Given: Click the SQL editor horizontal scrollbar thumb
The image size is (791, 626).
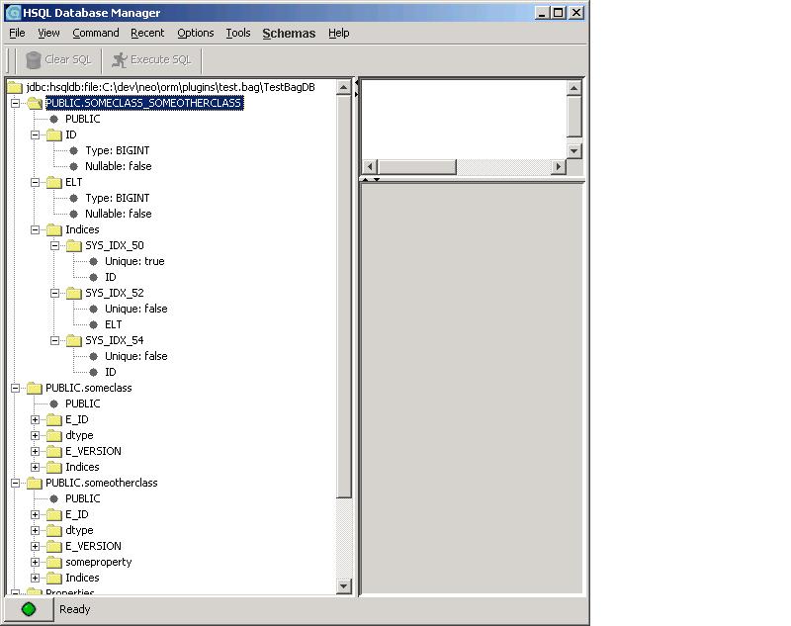Looking at the screenshot, I should pos(416,166).
